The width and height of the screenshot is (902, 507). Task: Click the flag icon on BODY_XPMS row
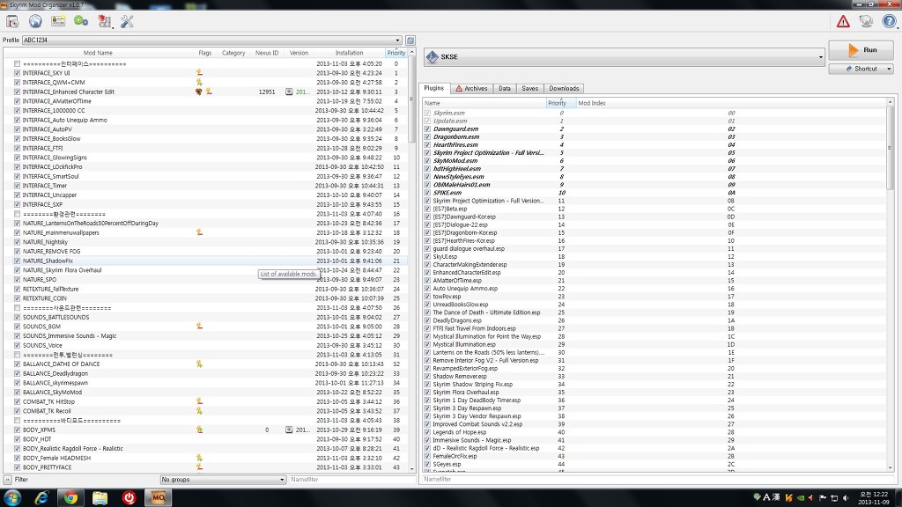(x=199, y=430)
